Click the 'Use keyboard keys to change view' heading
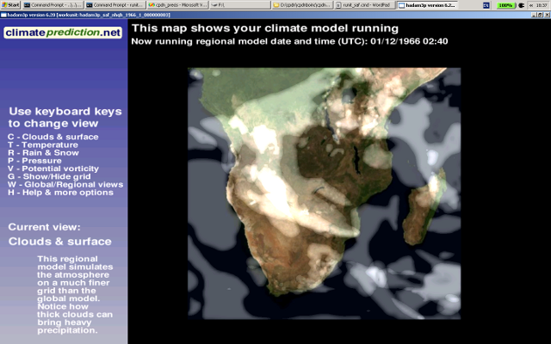The image size is (551, 344). (x=65, y=117)
